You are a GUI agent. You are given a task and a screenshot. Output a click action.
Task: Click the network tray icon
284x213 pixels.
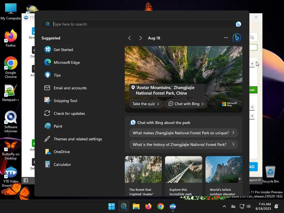[x=242, y=206]
